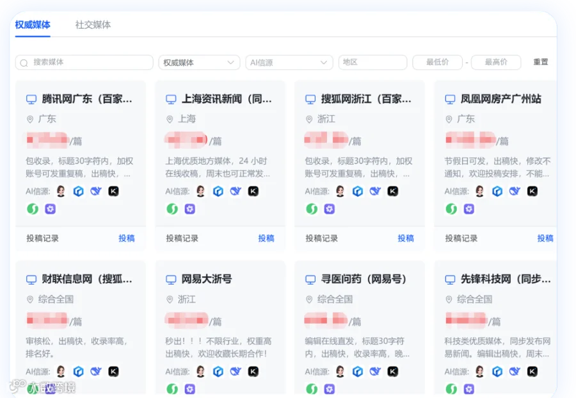Click the avatar AI source icon on 搜狐网浙江 card
Screen dimensions: 576x398
coord(340,191)
